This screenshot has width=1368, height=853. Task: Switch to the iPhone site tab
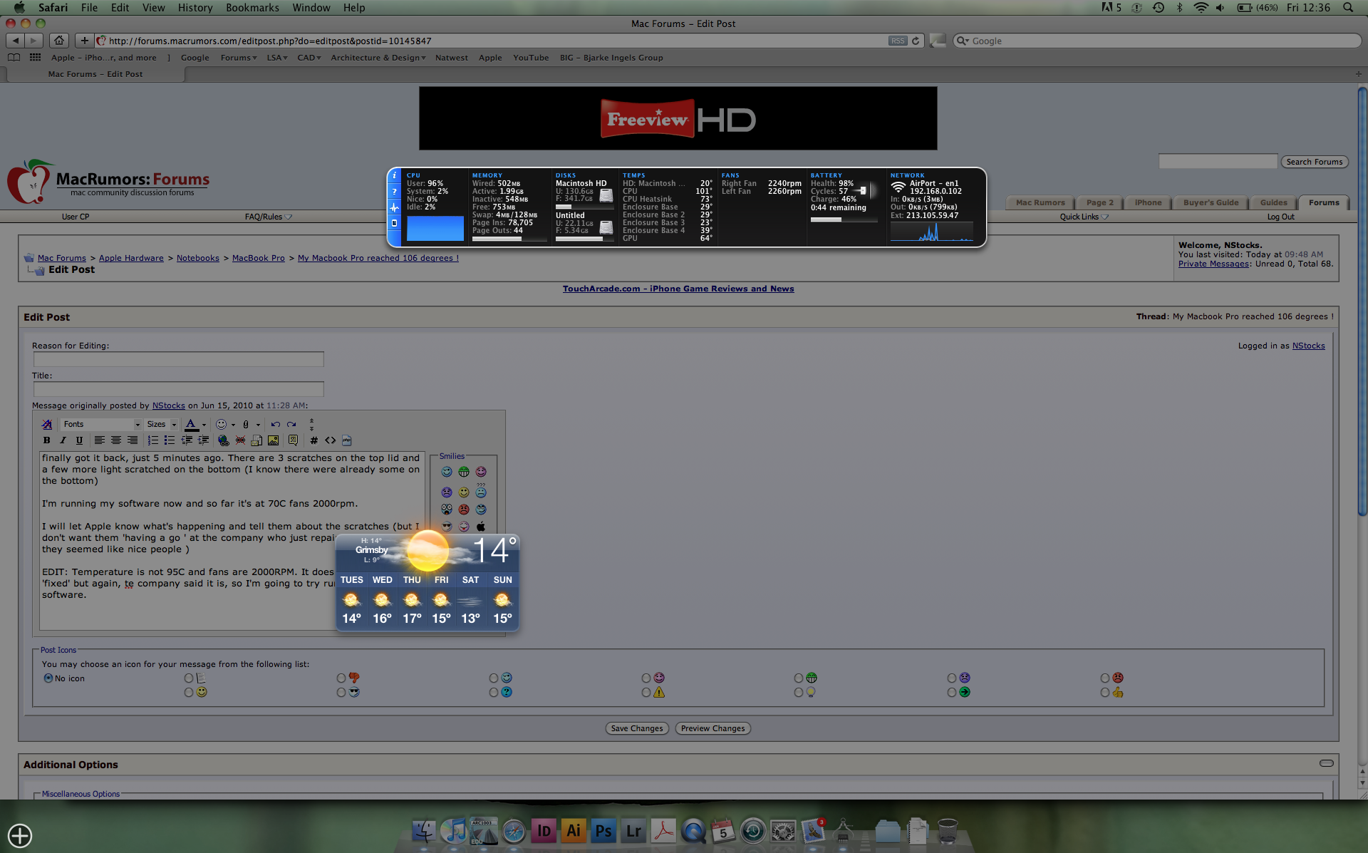pyautogui.click(x=1148, y=202)
